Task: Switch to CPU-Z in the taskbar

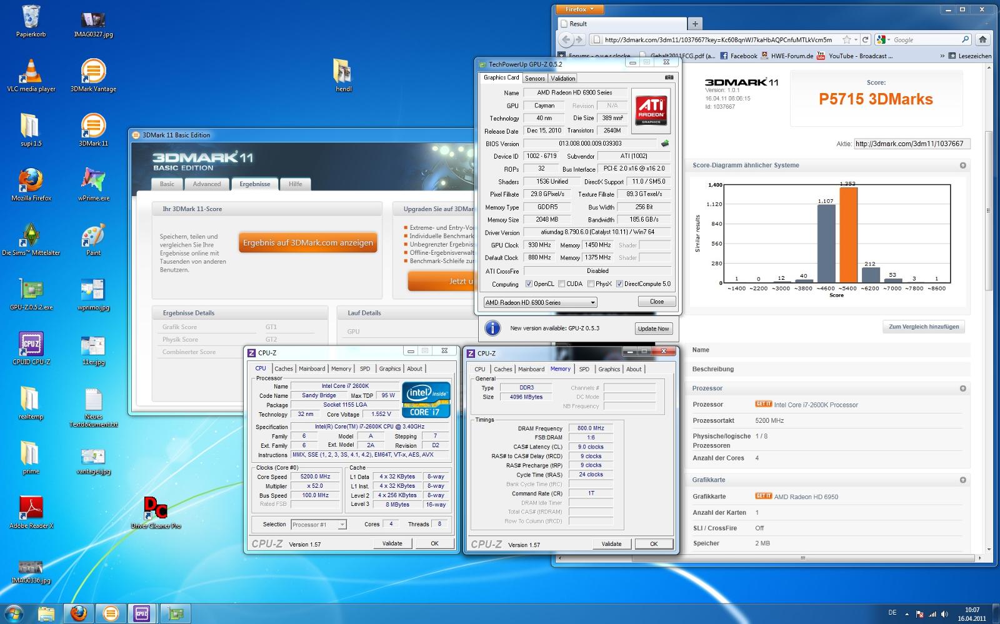Action: [142, 613]
